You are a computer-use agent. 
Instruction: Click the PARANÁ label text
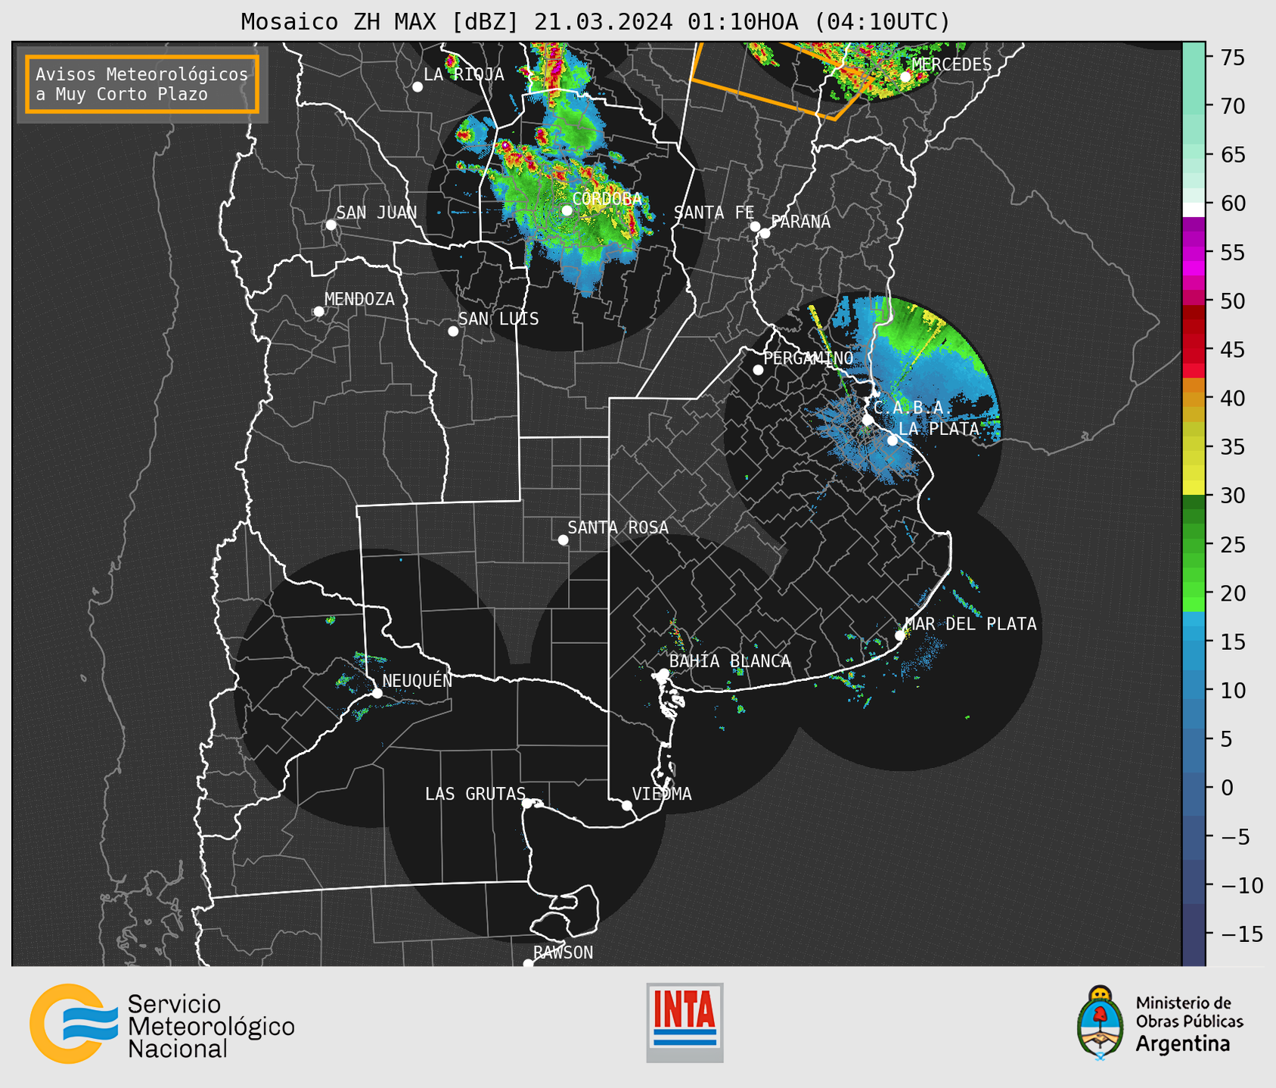[800, 221]
